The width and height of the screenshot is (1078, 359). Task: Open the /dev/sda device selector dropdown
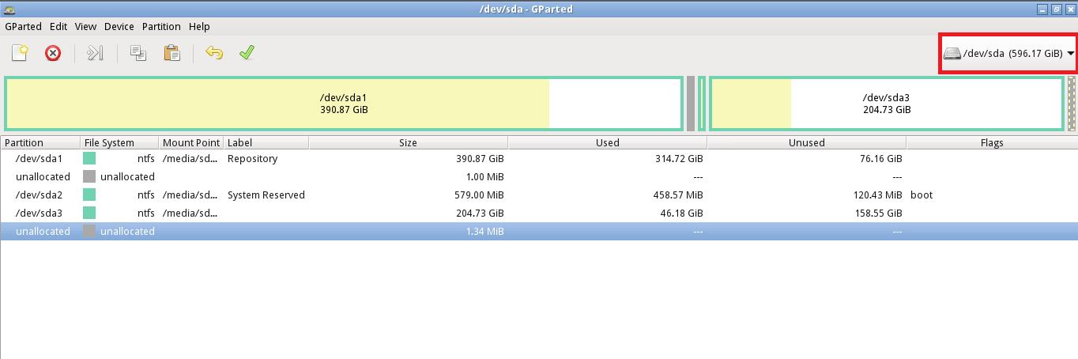[x=1008, y=54]
